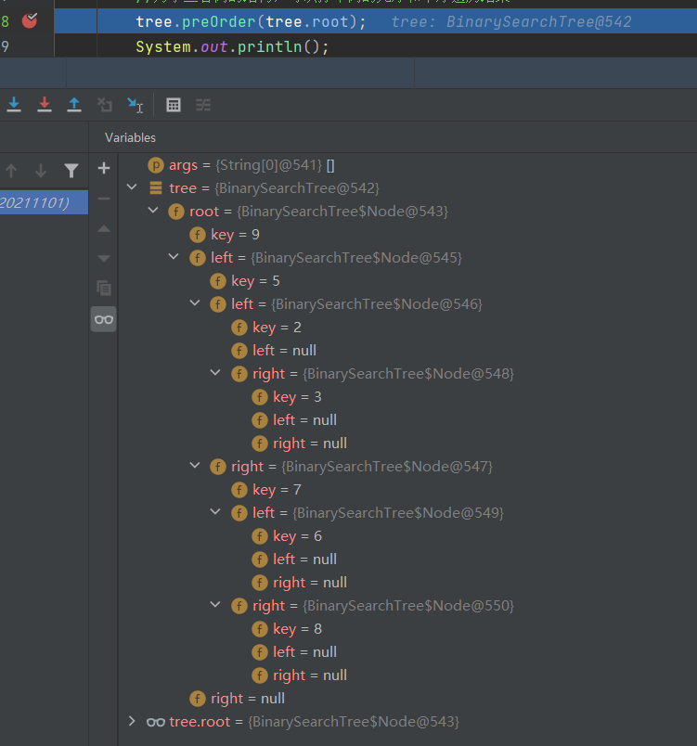Viewport: 697px width, 746px height.
Task: Click the parameter icon beside args
Action: click(x=156, y=165)
